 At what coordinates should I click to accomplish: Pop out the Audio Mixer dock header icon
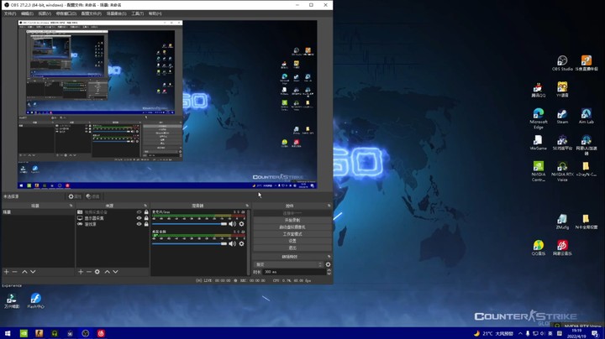[247, 206]
